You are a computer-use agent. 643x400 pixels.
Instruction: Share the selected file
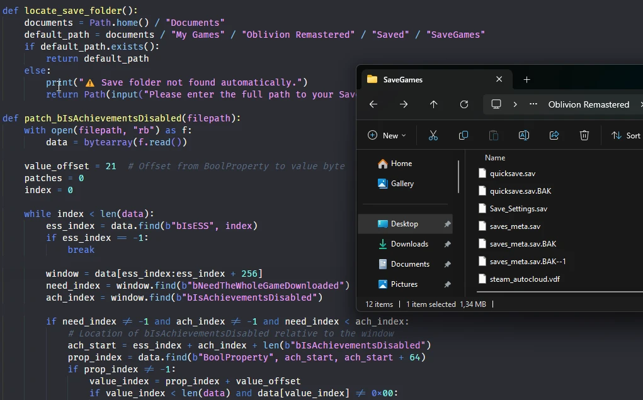coord(554,135)
